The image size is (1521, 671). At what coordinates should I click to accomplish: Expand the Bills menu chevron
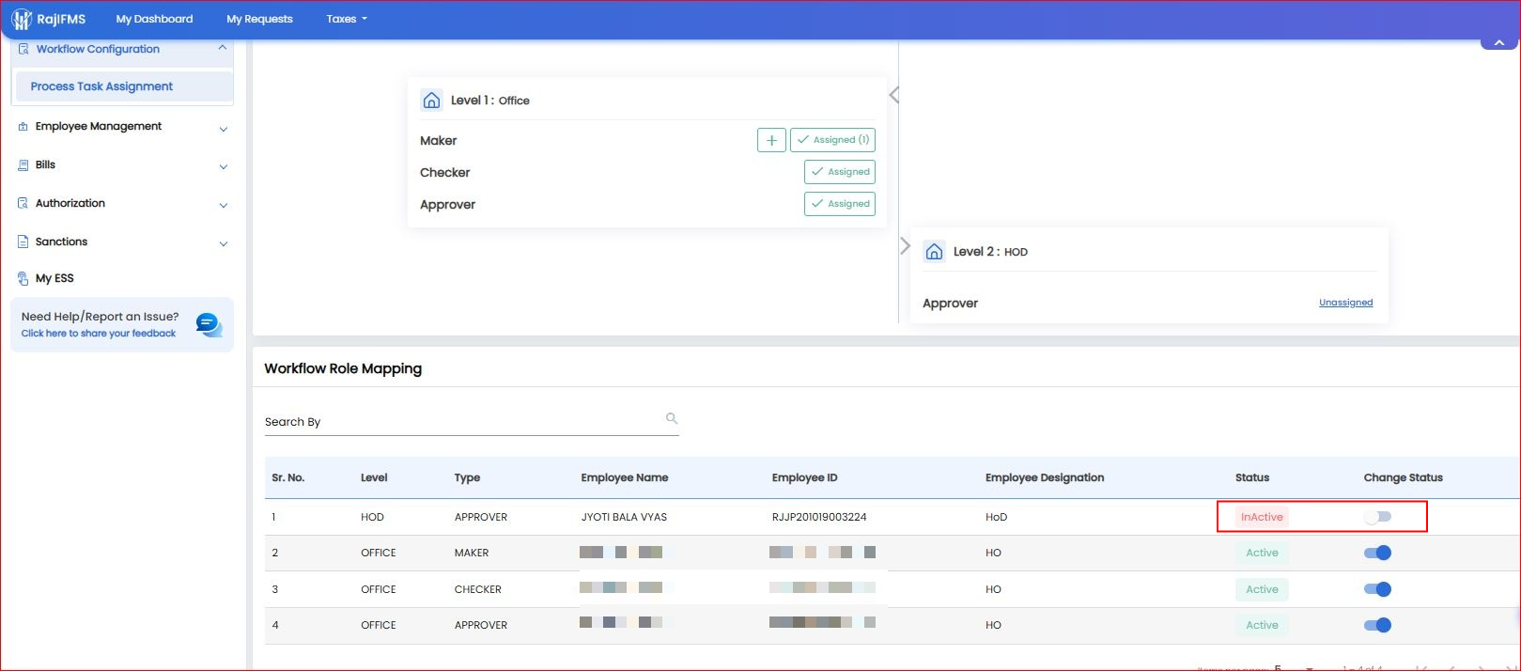coord(223,167)
